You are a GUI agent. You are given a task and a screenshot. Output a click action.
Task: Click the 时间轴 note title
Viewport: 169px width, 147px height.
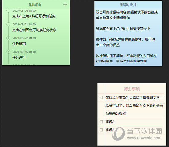35,5
